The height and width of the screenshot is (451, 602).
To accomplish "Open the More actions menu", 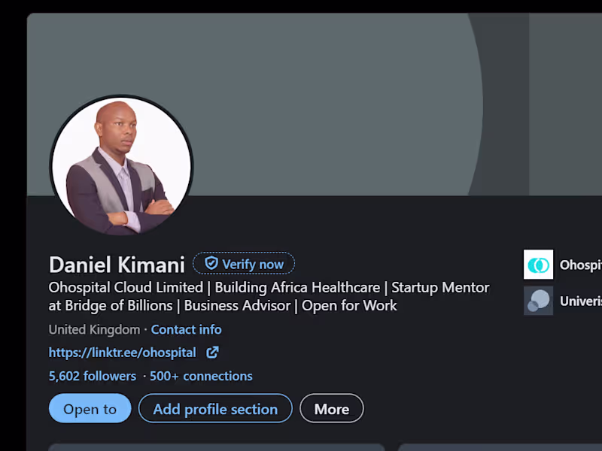I will [x=331, y=409].
